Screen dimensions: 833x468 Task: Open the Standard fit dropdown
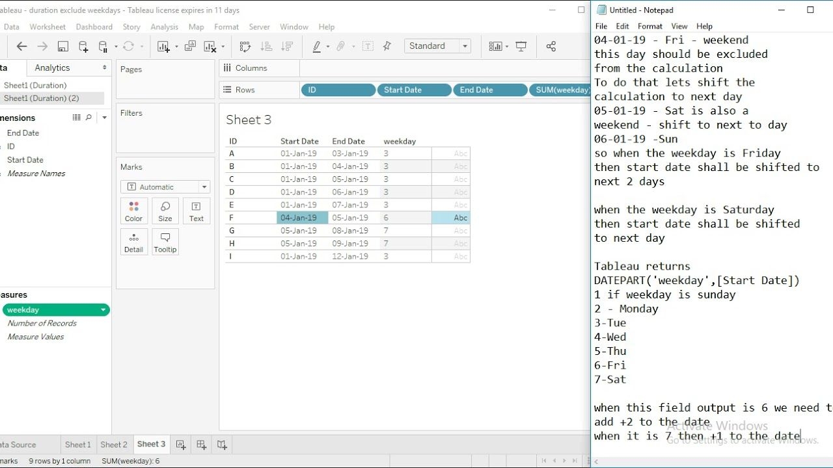point(437,46)
